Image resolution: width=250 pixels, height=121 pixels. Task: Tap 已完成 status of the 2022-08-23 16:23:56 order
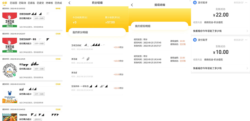pyautogui.click(x=58, y=84)
